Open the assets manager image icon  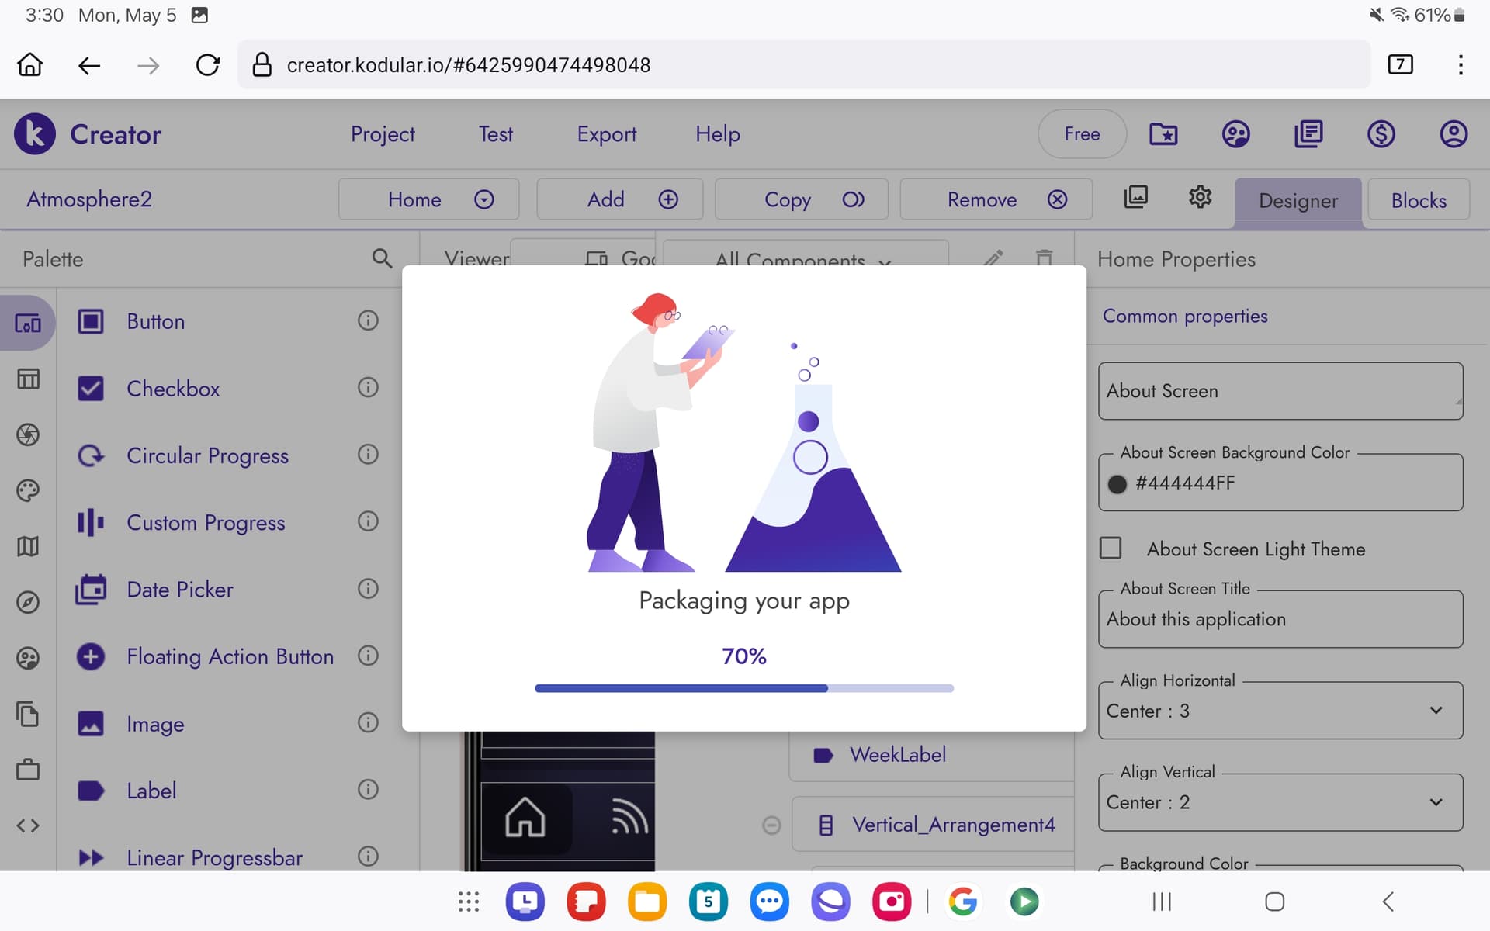click(x=1135, y=198)
